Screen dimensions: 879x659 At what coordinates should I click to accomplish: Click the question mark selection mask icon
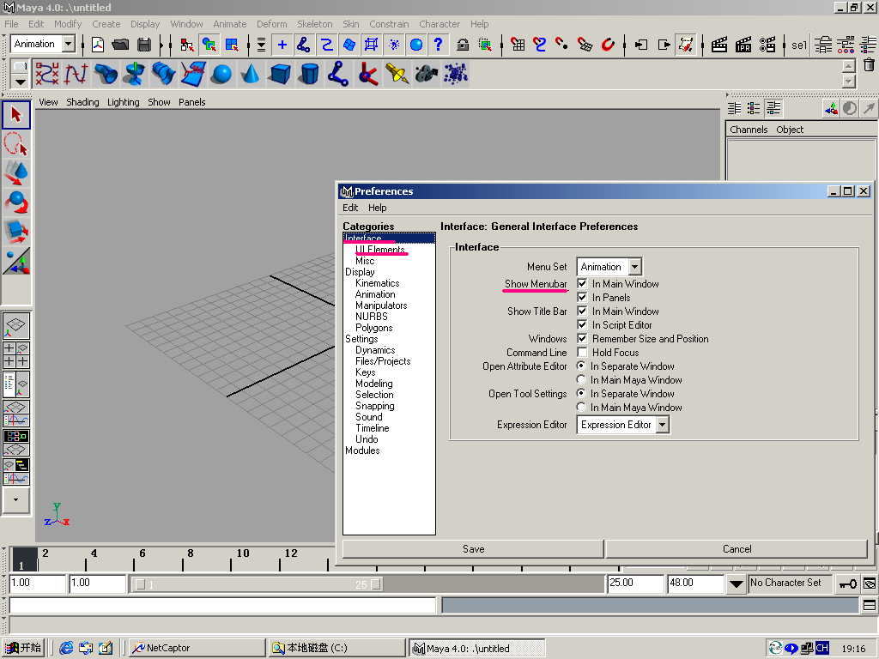coord(439,45)
